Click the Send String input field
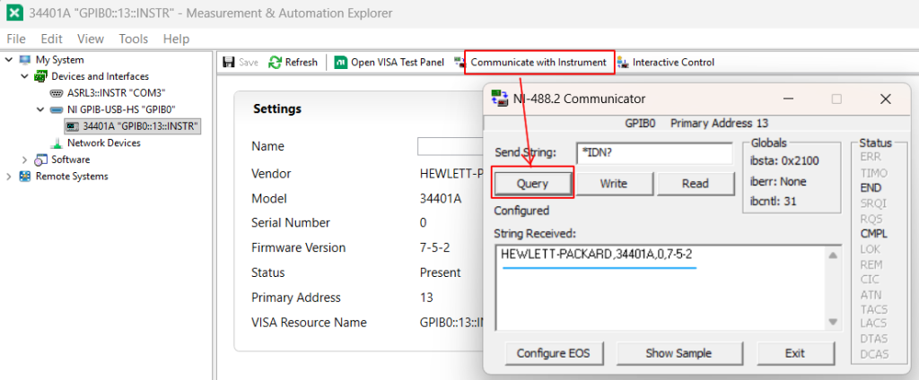This screenshot has height=380, width=919. pyautogui.click(x=654, y=153)
